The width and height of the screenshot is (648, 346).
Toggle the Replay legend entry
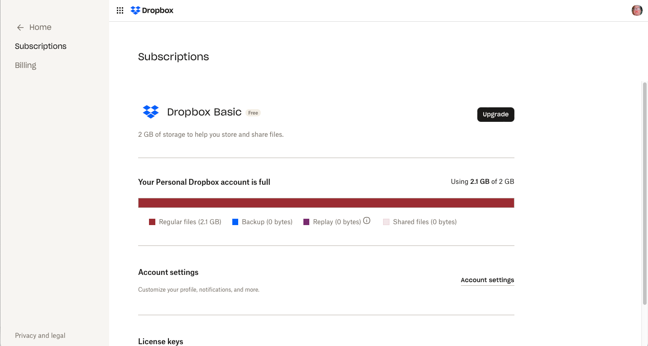[336, 221]
